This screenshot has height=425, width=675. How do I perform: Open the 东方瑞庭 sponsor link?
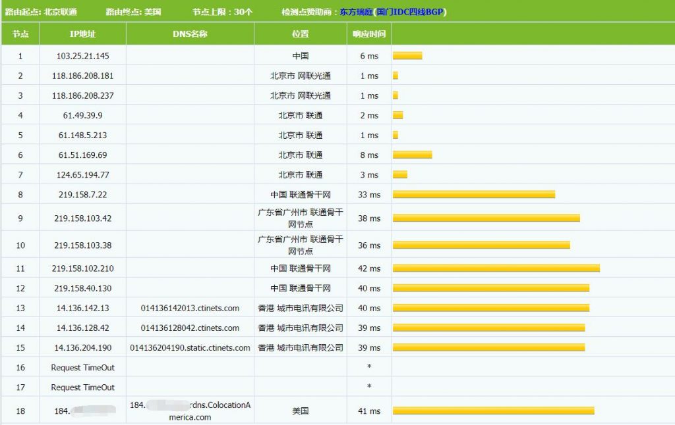point(356,12)
